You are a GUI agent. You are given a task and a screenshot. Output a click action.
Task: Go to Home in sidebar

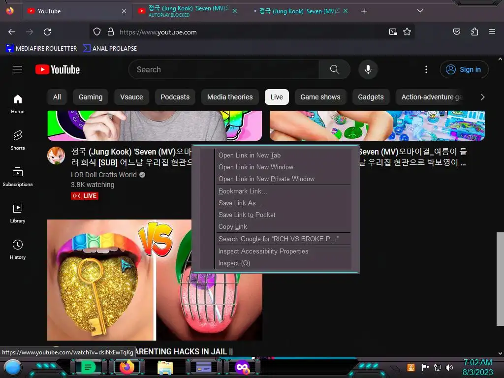click(x=18, y=104)
